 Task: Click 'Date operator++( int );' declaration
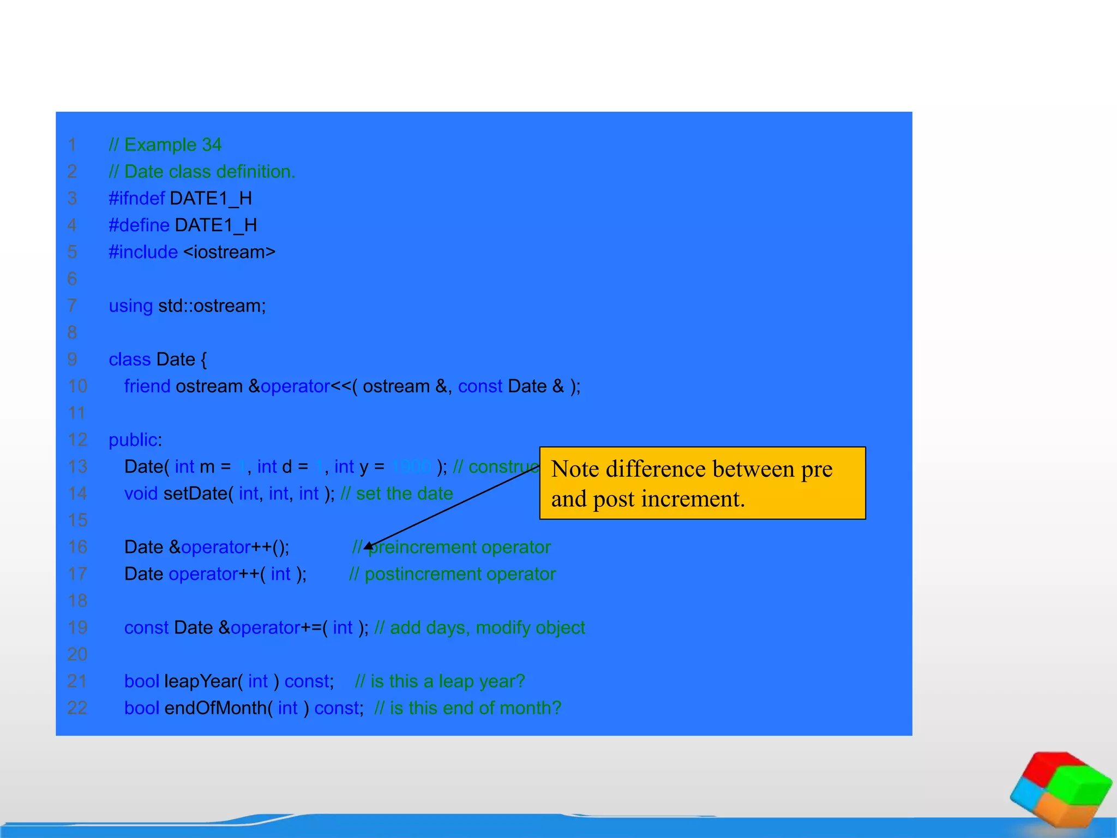click(x=215, y=574)
